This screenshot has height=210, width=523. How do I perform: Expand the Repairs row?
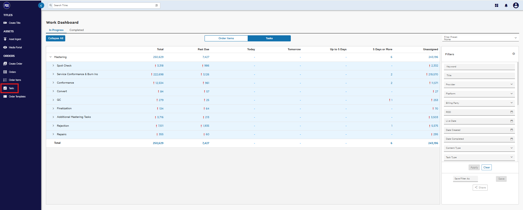[x=53, y=134]
